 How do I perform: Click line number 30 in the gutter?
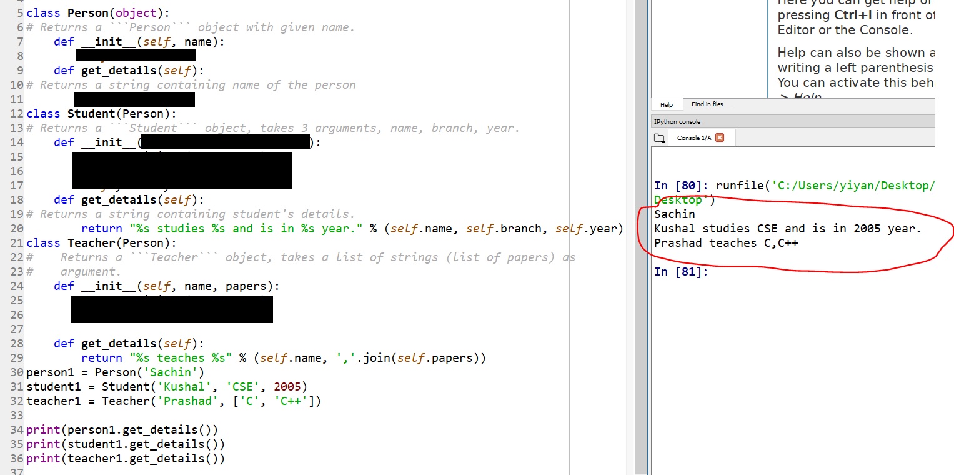(16, 372)
